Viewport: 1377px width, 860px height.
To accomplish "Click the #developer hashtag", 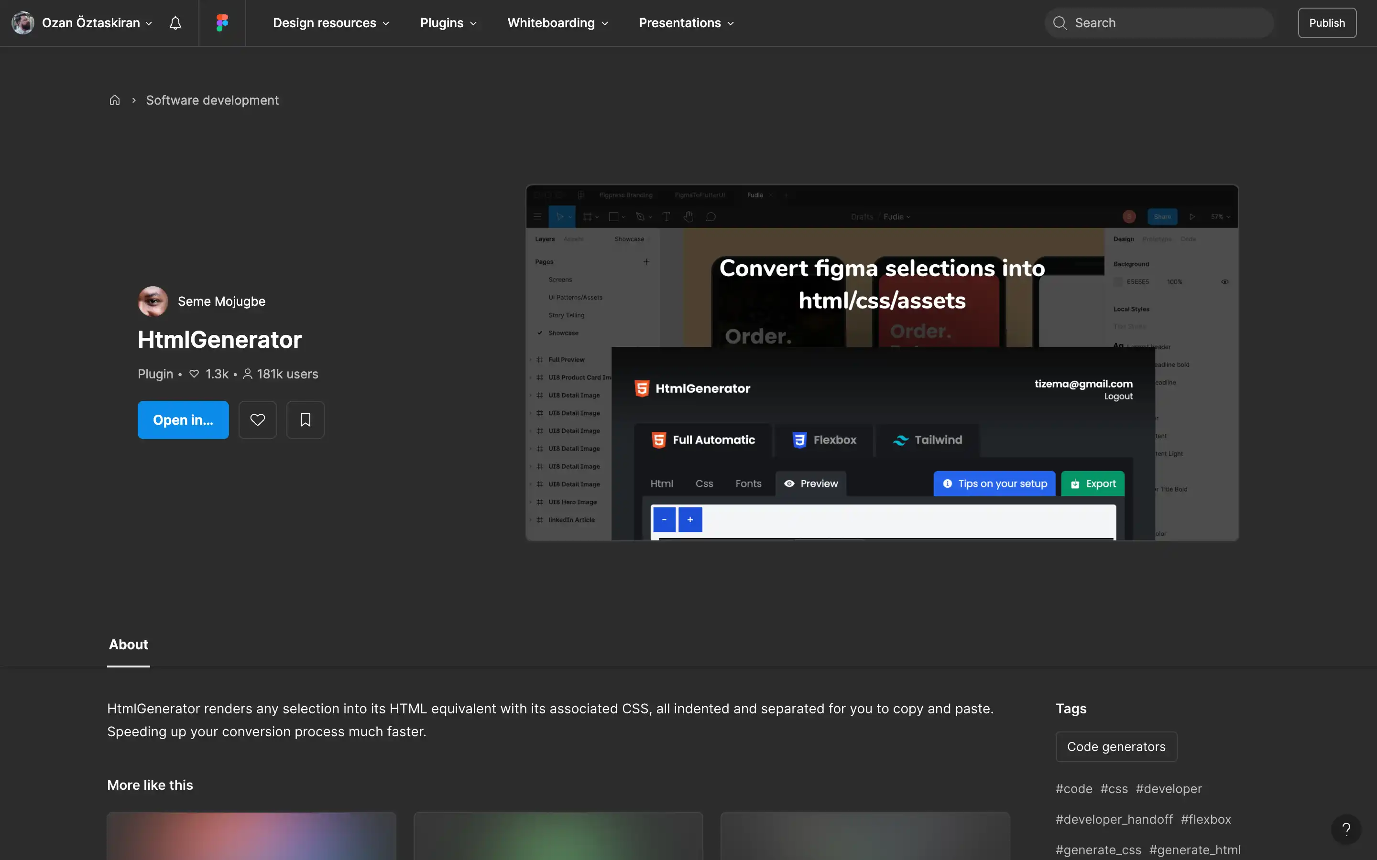I will (x=1169, y=788).
